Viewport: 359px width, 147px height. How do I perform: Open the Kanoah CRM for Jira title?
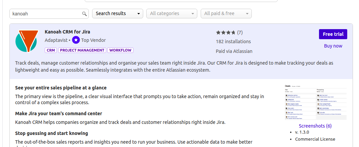click(67, 32)
